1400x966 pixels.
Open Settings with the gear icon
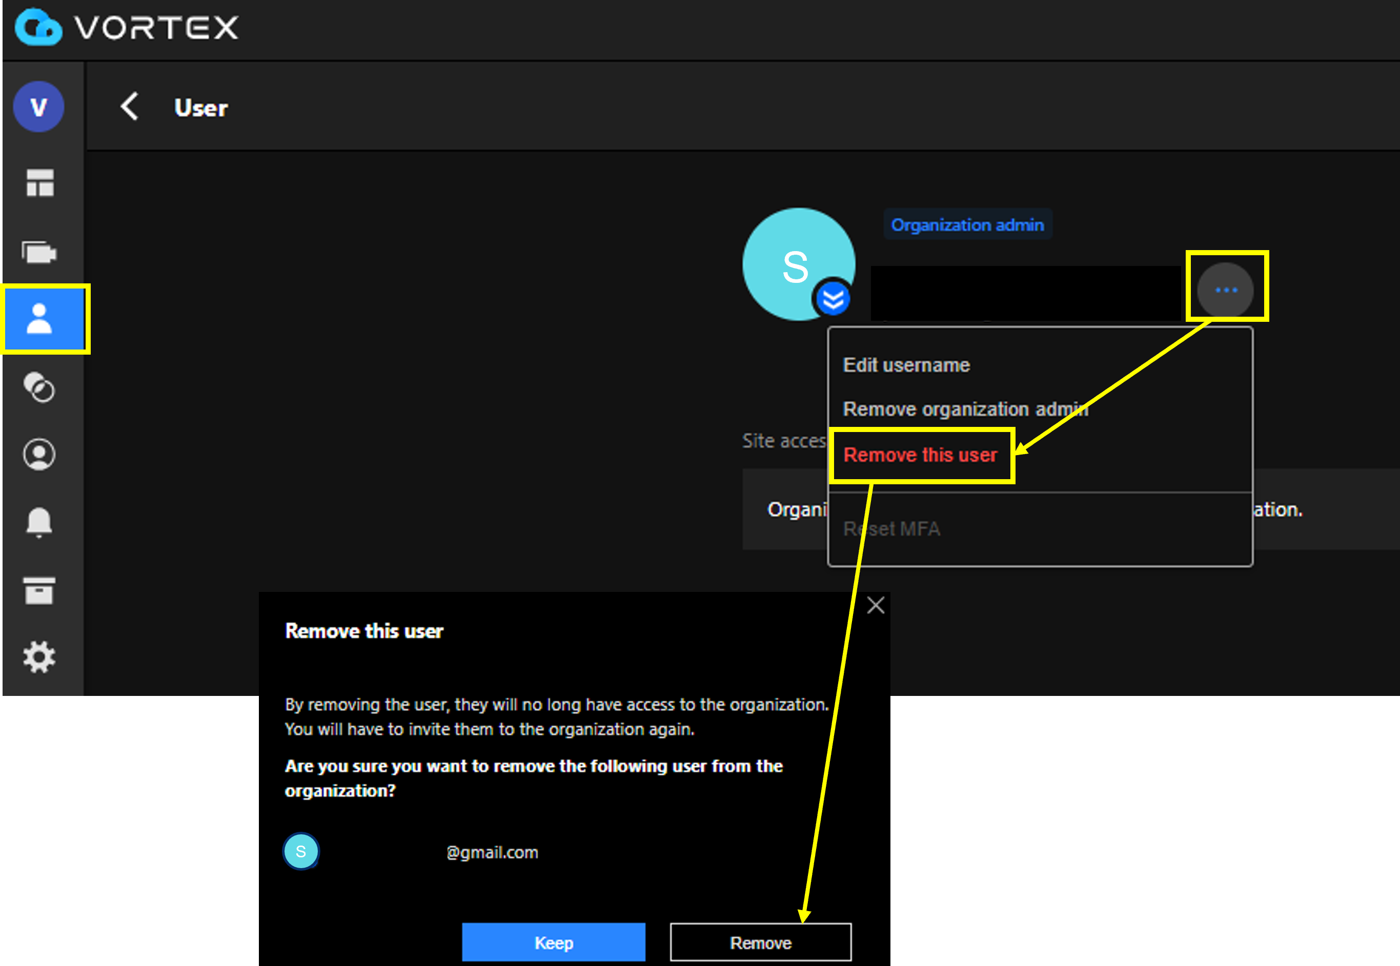click(x=40, y=657)
